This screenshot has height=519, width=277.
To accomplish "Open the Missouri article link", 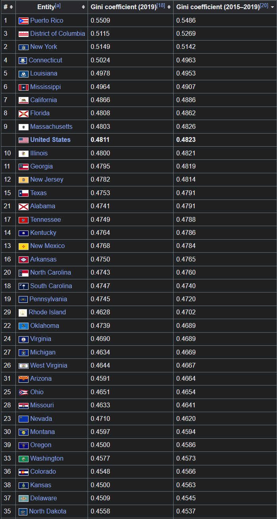I will point(42,405).
